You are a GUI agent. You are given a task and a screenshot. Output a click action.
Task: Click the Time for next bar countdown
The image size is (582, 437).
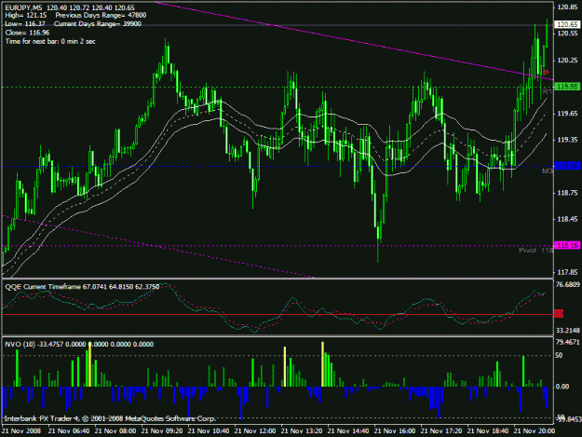click(x=50, y=41)
